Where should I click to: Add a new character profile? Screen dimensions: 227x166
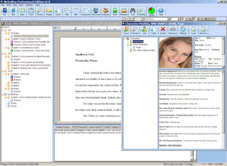coord(144,30)
